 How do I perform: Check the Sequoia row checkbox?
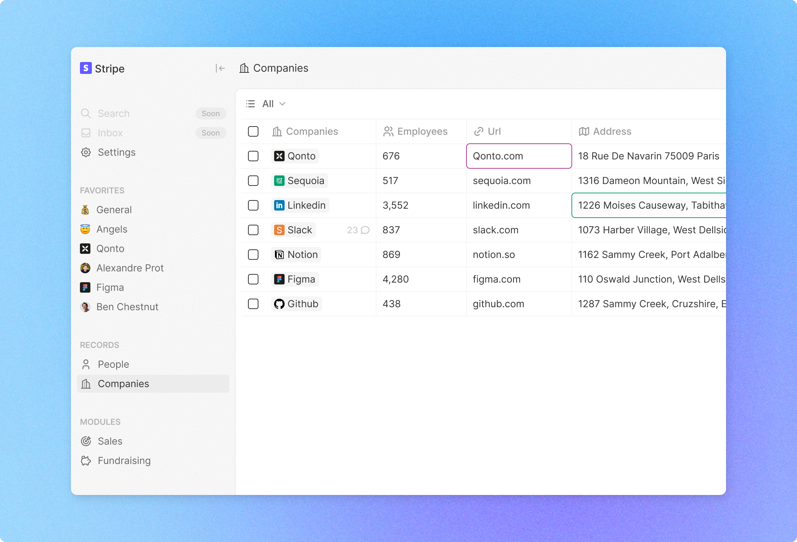tap(253, 181)
